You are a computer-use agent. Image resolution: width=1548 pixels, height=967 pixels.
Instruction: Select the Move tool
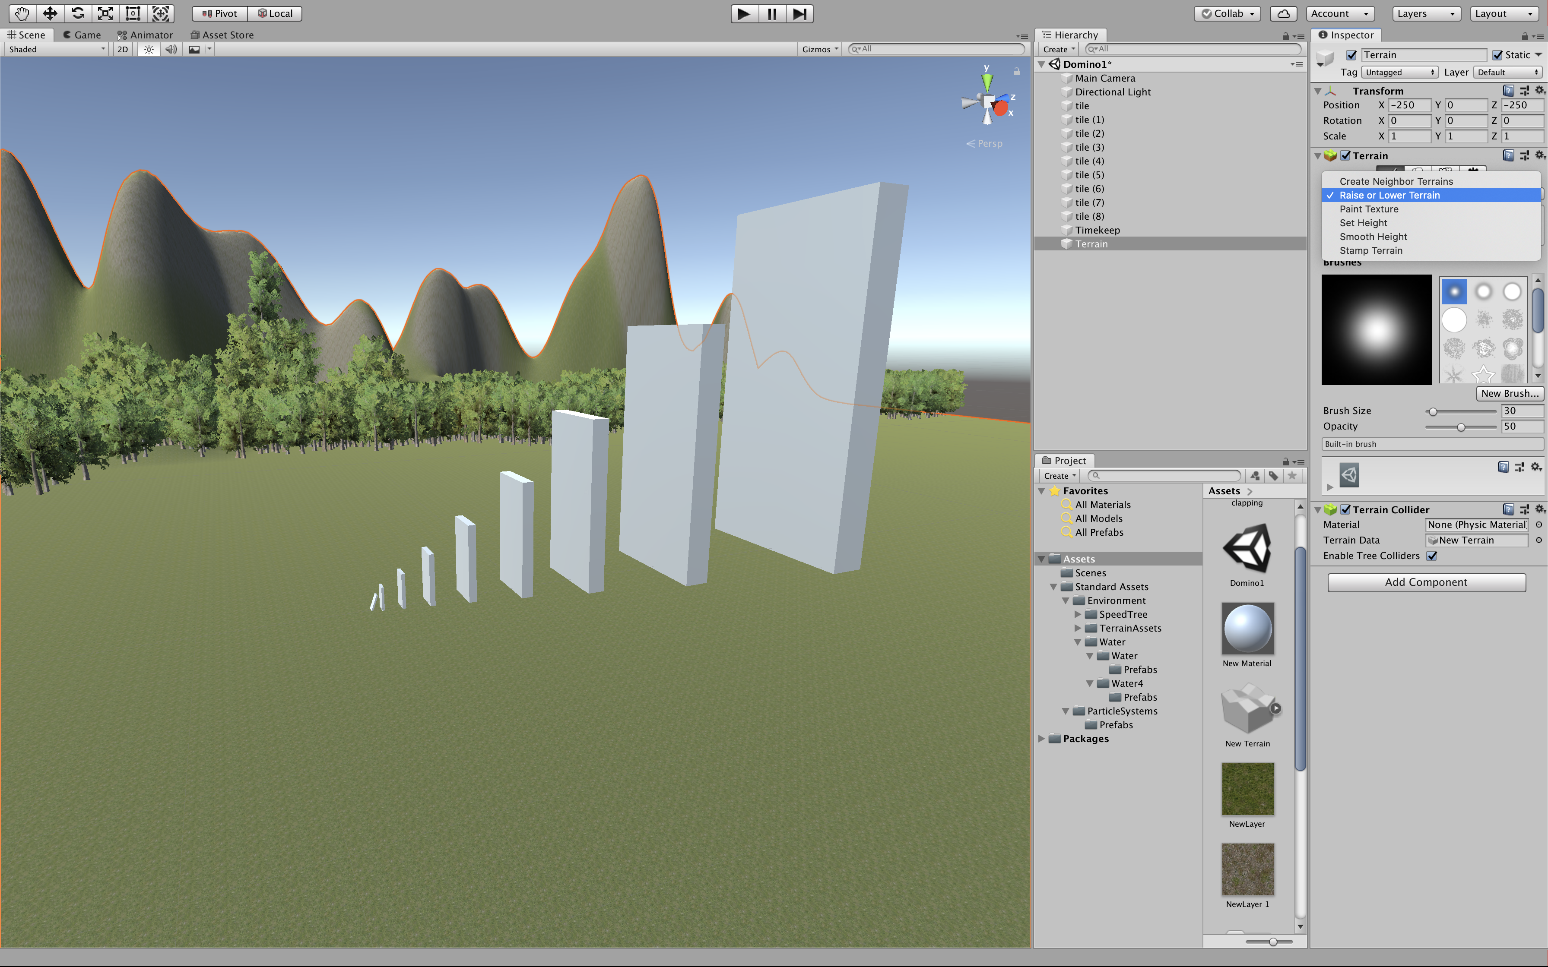50,13
